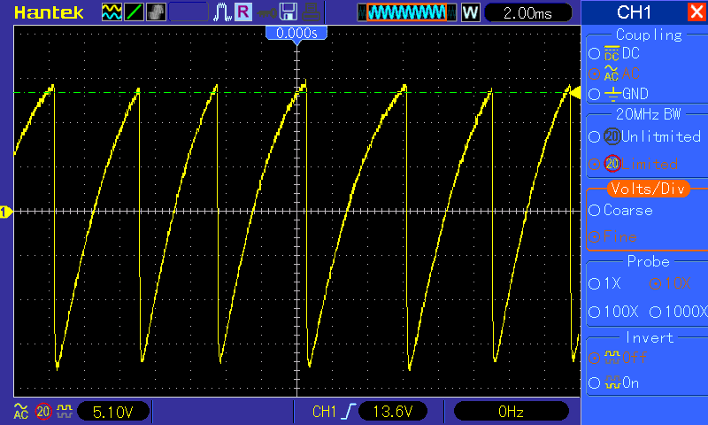Viewport: 708px width, 425px height.
Task: Click the invert-off status icon in bottom bar
Action: pyautogui.click(x=64, y=412)
